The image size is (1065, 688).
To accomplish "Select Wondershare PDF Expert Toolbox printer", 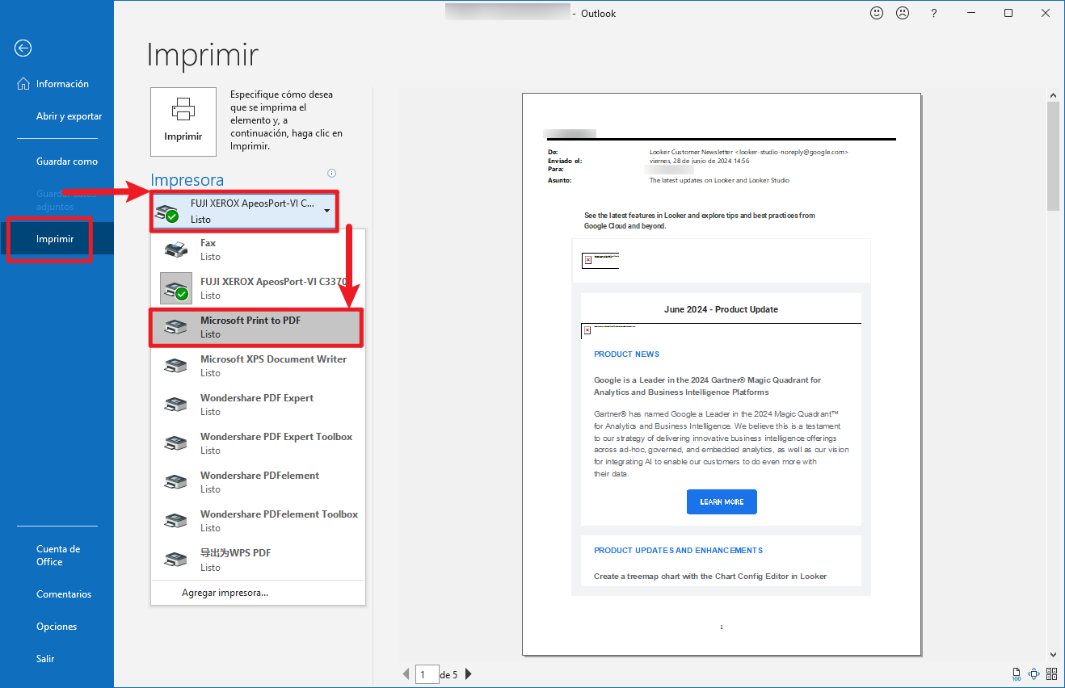I will click(258, 443).
